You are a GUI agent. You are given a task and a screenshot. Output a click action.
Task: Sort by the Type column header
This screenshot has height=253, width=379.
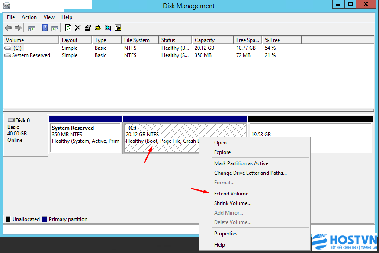pyautogui.click(x=106, y=40)
